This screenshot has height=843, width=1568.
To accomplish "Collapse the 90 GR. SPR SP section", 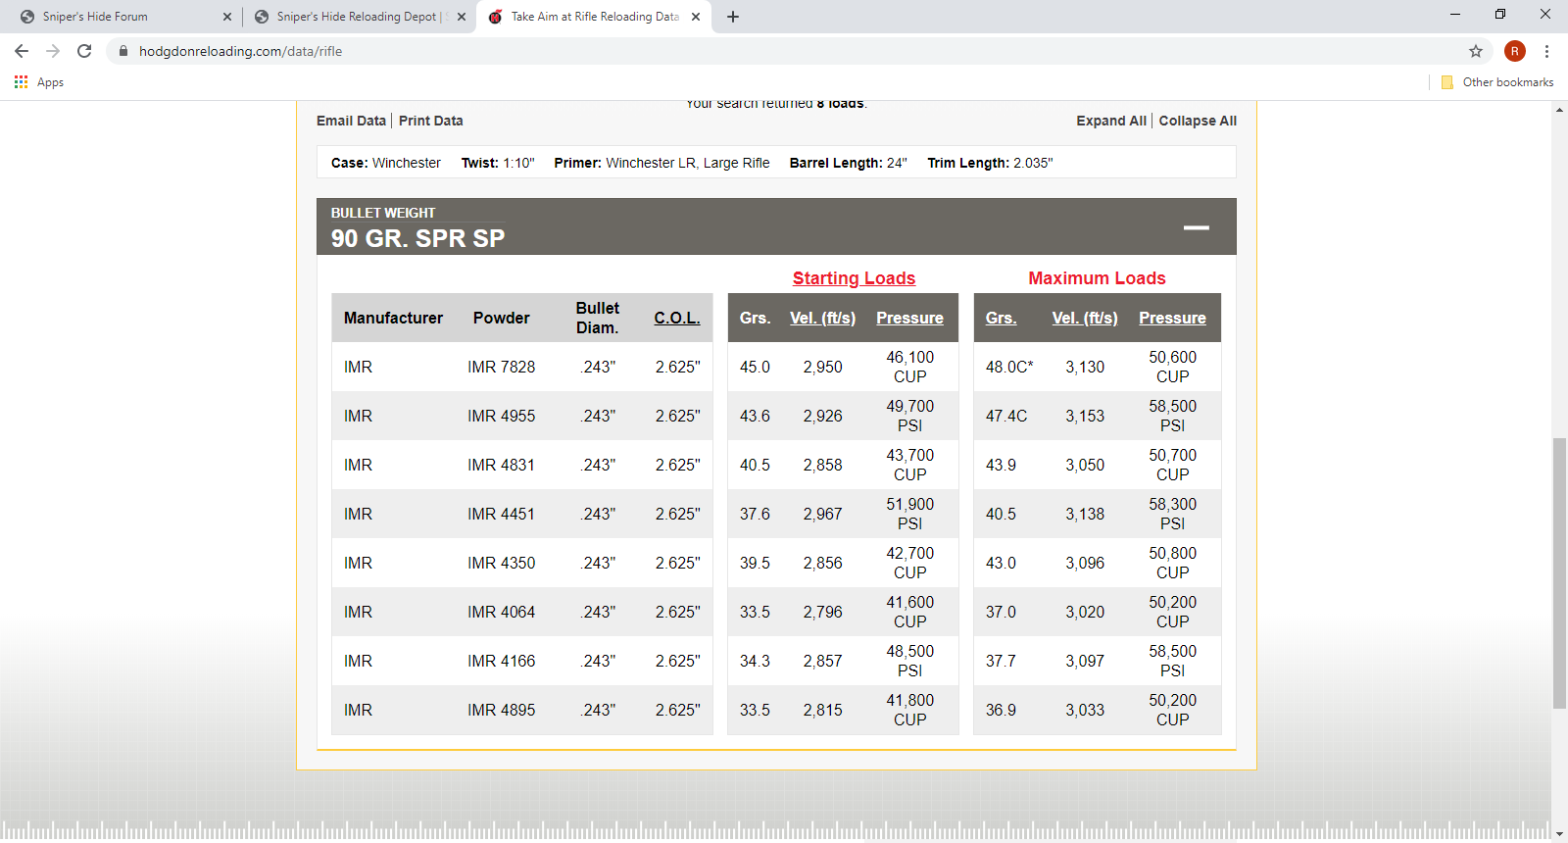I will (x=1196, y=227).
